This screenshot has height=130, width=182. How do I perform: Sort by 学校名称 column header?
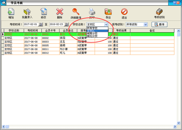(x=14, y=30)
